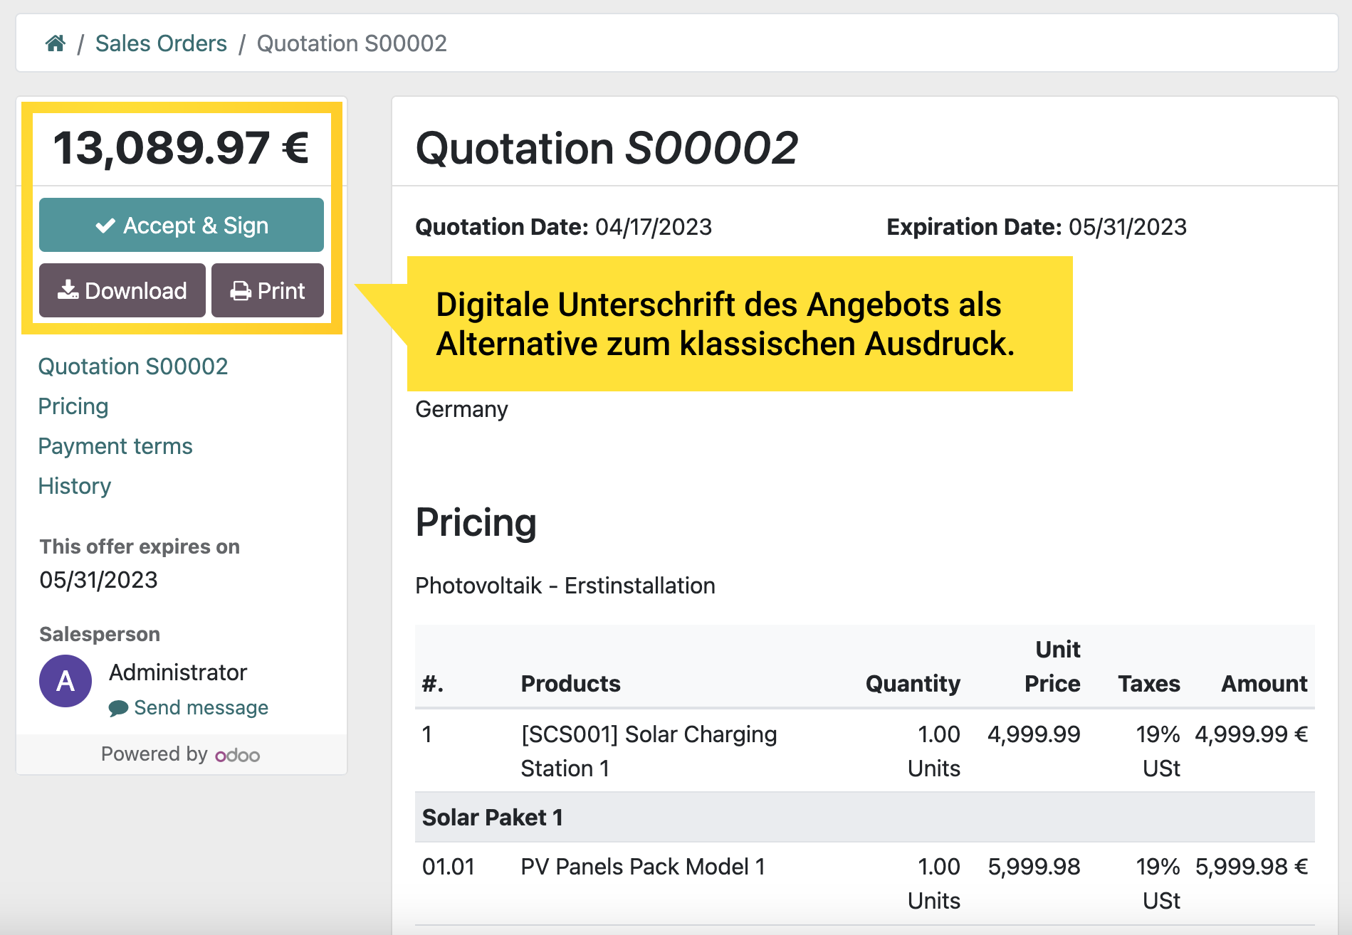The height and width of the screenshot is (935, 1352).
Task: Download the quotation PDF
Action: tap(122, 290)
